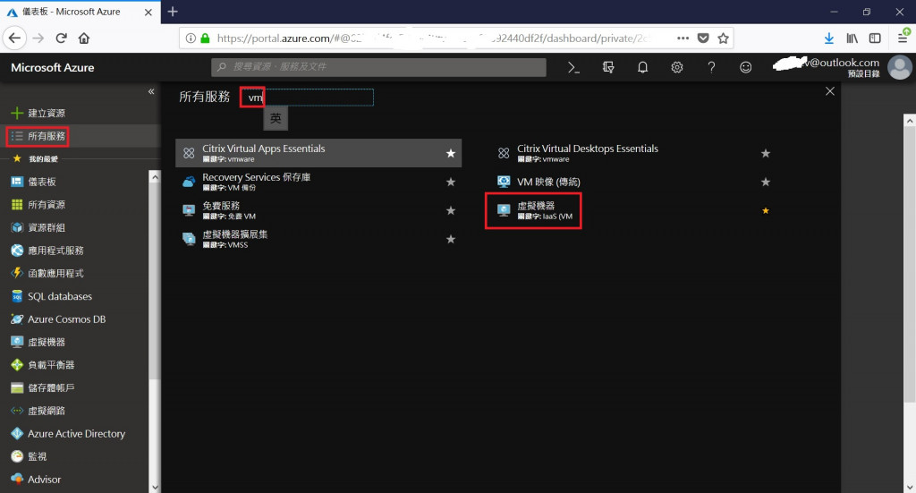
Task: Select Citrix Virtual Apps Essentials result
Action: (x=318, y=153)
